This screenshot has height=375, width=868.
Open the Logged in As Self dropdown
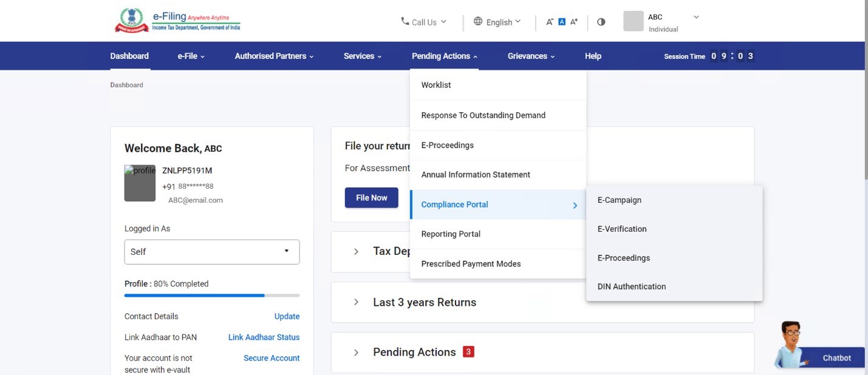pos(211,252)
